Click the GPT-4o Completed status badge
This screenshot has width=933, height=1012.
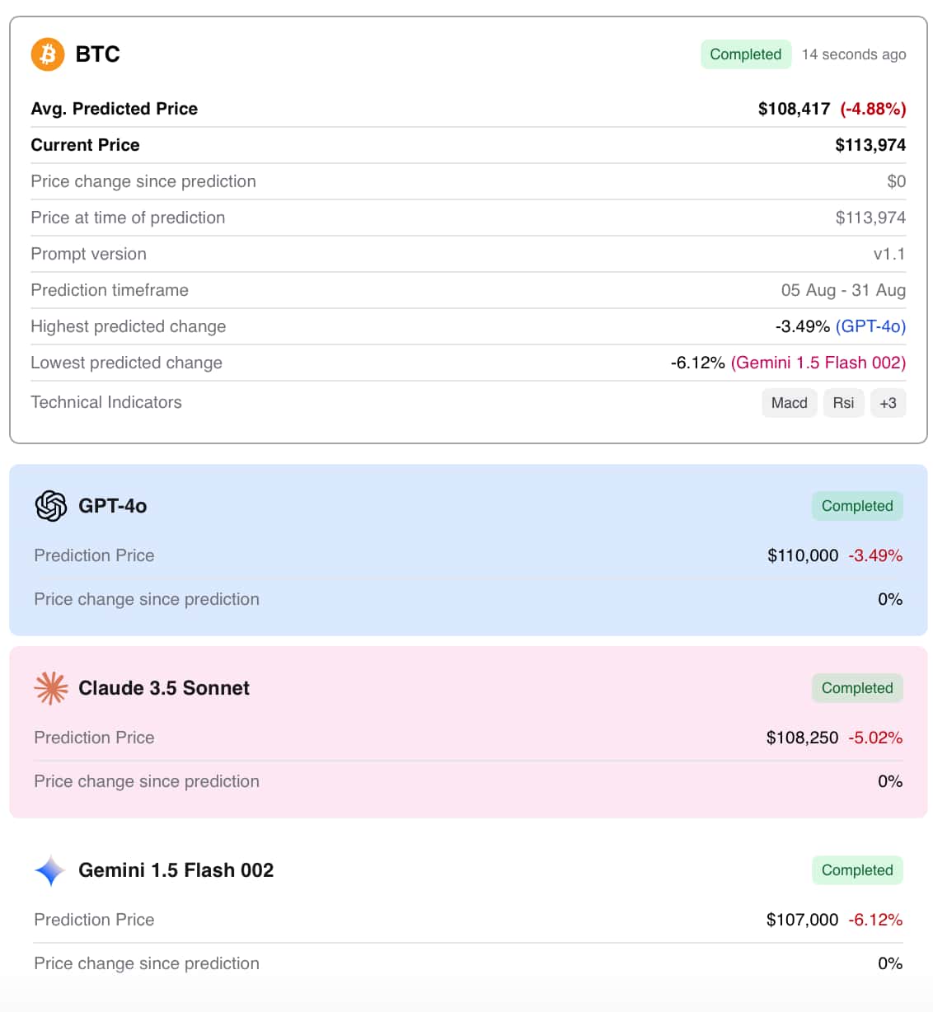click(857, 506)
